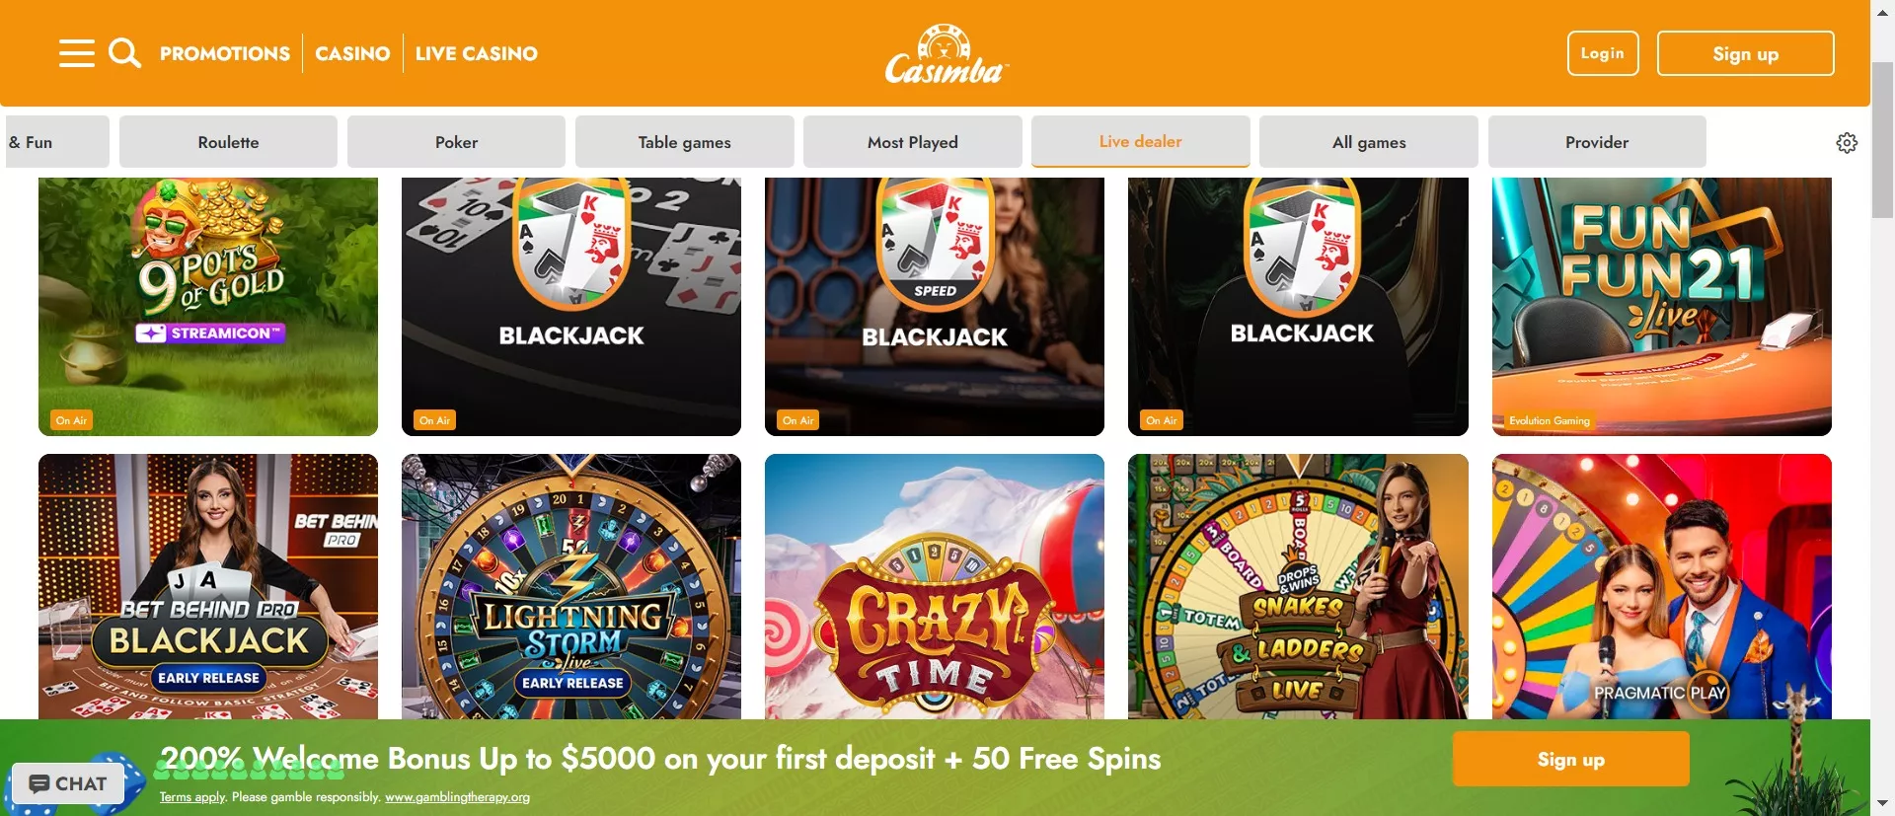The image size is (1895, 816).
Task: Open game category settings gear
Action: tap(1847, 143)
